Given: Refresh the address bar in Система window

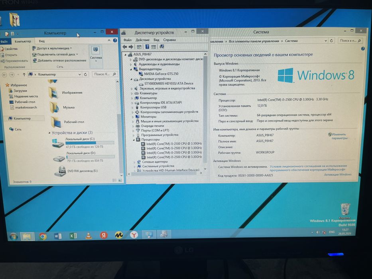Looking at the screenshot, I should tap(331, 41).
